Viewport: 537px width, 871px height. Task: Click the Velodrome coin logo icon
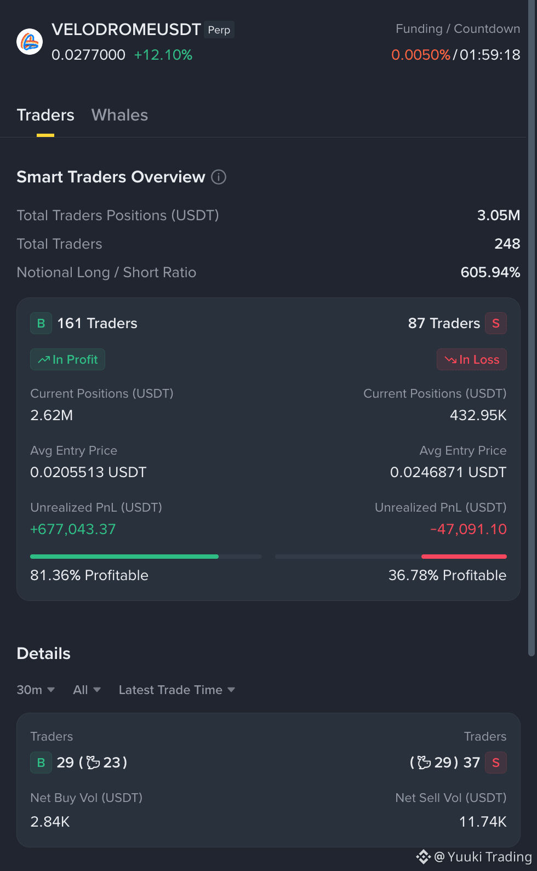click(x=30, y=42)
